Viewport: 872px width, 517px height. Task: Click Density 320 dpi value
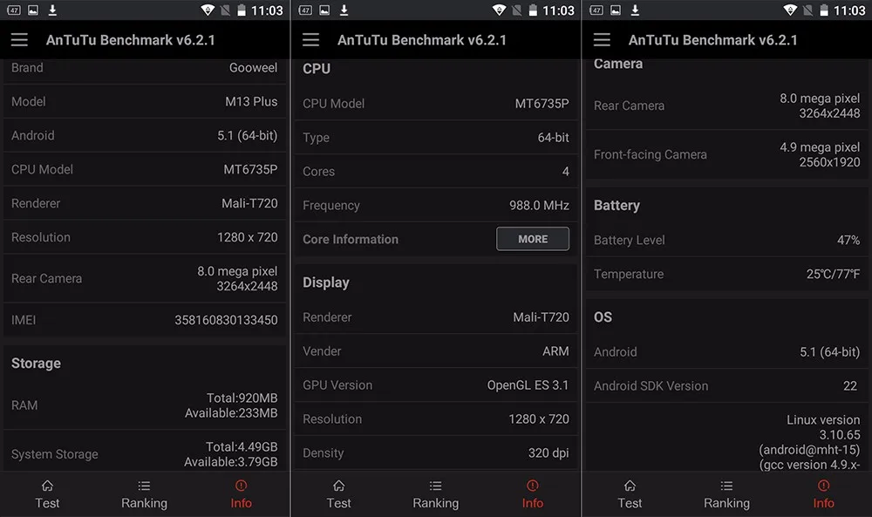coord(548,453)
